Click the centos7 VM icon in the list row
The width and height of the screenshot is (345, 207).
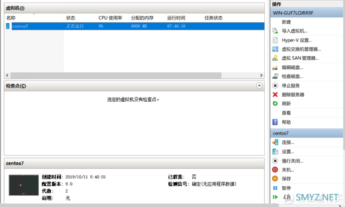[x=8, y=26]
